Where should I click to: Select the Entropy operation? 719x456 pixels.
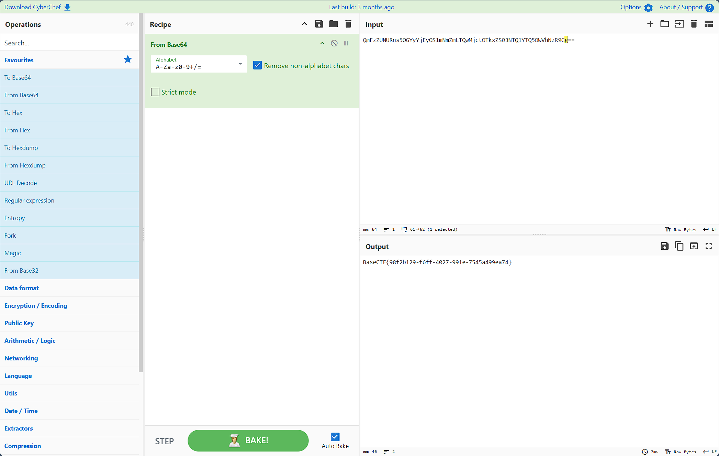(69, 218)
